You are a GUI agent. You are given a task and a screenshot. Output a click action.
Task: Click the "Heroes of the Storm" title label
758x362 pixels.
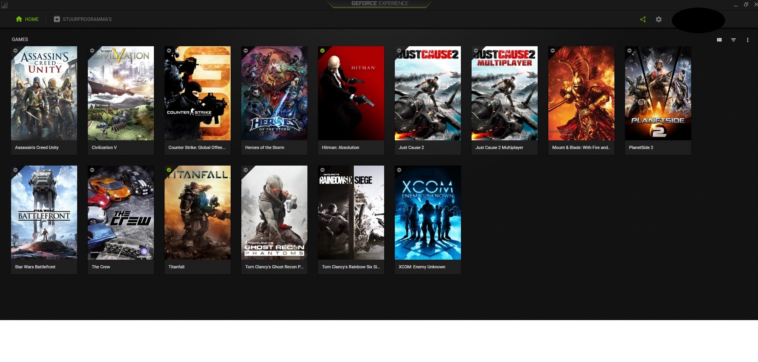(265, 147)
